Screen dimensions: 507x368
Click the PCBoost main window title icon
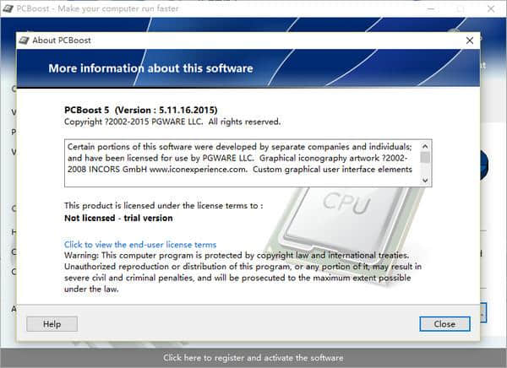8,8
